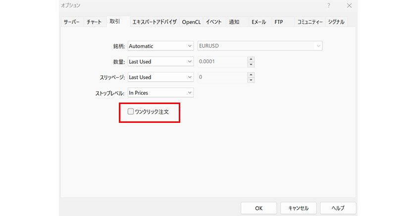Switch to the サーバー tab
This screenshot has width=416, height=216.
point(71,22)
